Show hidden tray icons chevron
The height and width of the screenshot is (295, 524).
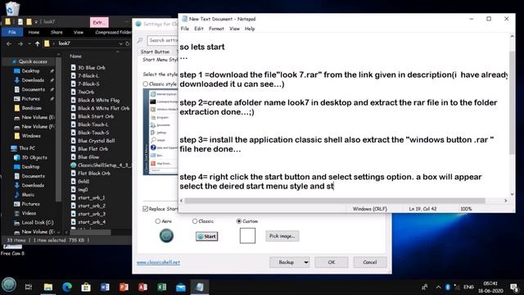click(438, 287)
